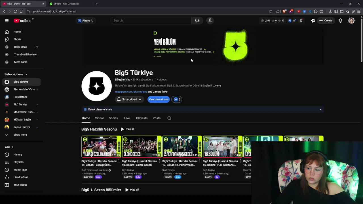Open Watch later in the sidebar
The height and width of the screenshot is (204, 363).
tap(22, 170)
